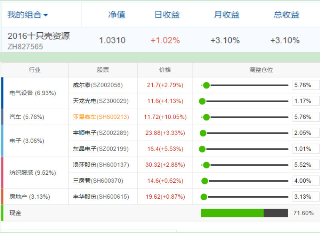Image resolution: width=320 pixels, height=233 pixels.
Task: Open stock 威尔泰(SZ002058)
Action: pos(98,85)
